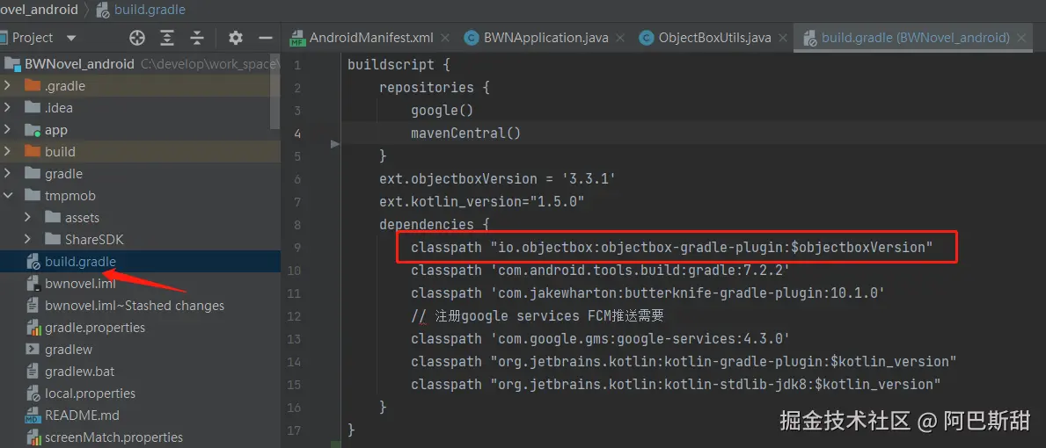The height and width of the screenshot is (448, 1046).
Task: Click the gradle.properties file icon
Action: tap(33, 328)
